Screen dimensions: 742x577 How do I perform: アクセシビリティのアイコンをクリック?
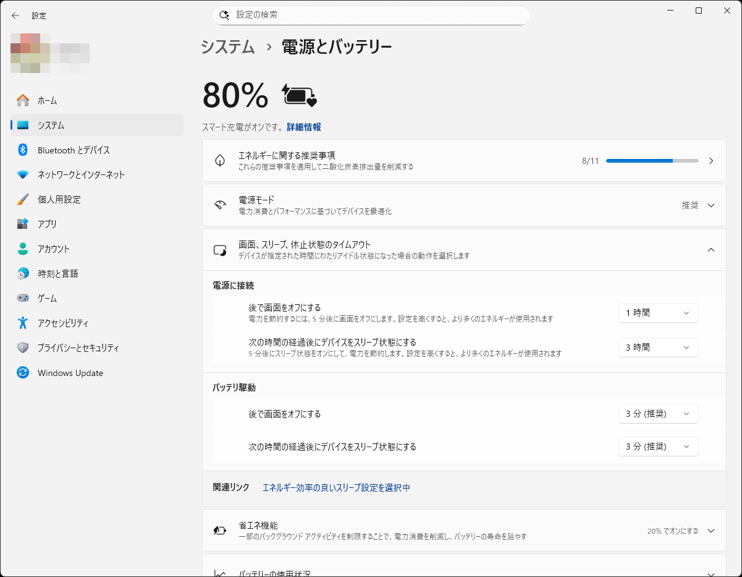pos(21,323)
